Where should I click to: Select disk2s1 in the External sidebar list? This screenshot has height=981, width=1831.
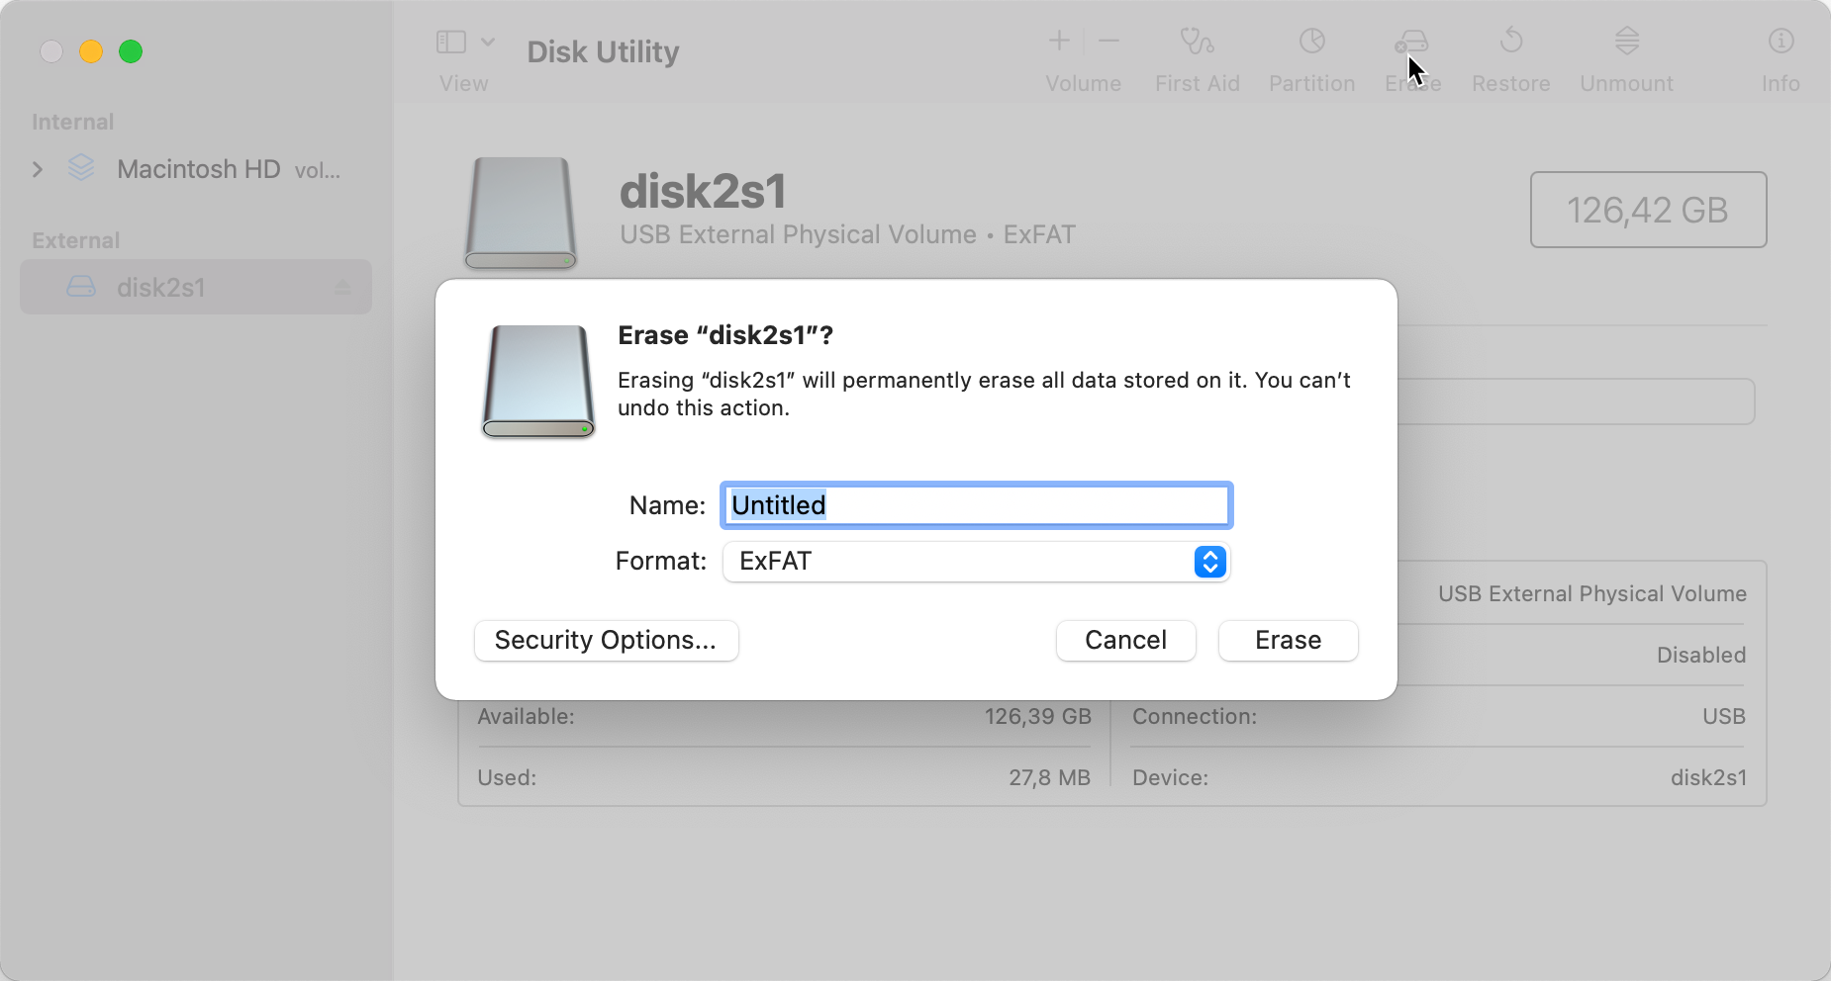click(196, 288)
